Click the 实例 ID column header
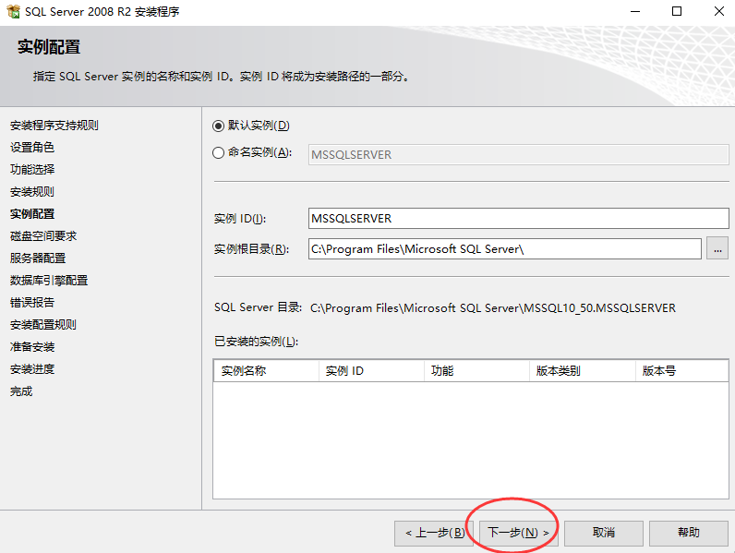Screen dimensions: 735x553 click(x=372, y=371)
